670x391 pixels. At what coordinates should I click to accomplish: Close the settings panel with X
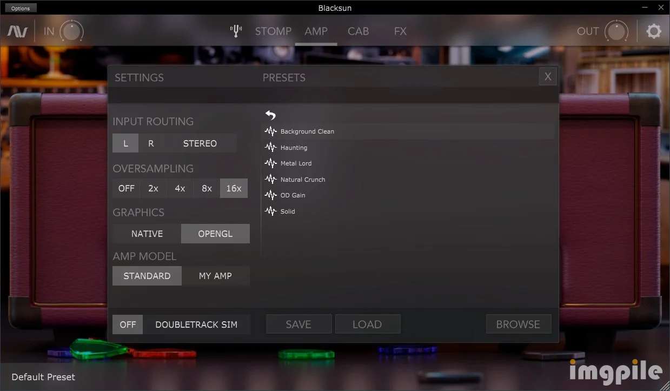548,77
